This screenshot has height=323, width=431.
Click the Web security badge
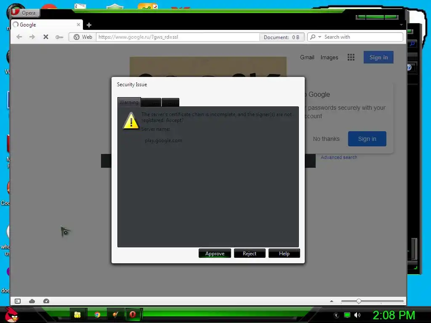coord(82,37)
